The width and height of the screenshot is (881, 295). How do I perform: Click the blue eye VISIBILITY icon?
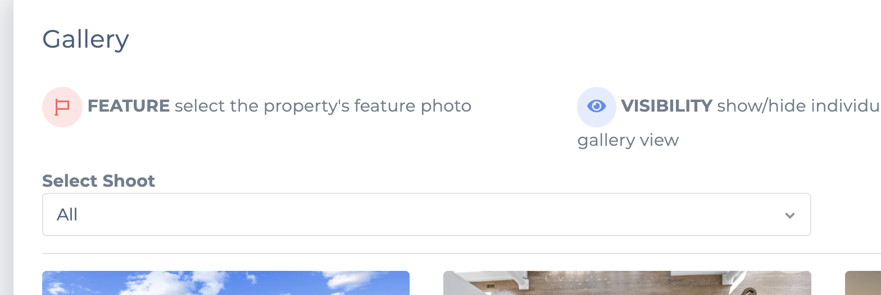tap(597, 107)
